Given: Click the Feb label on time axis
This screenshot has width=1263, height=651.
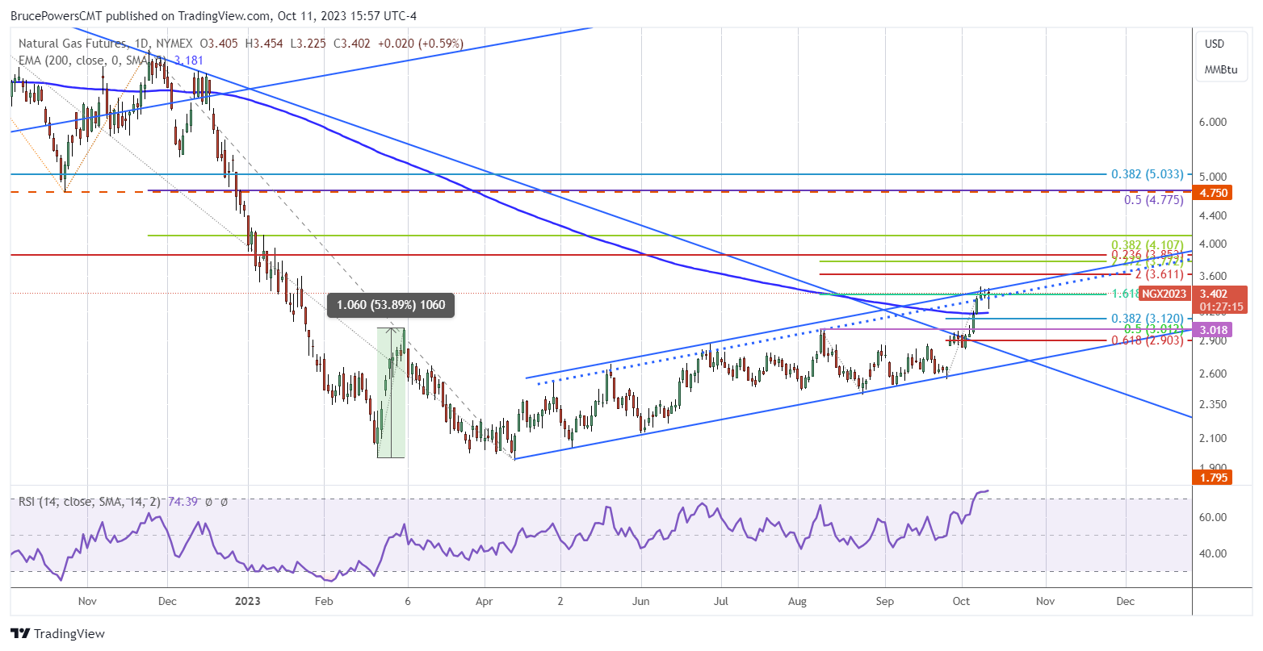Looking at the screenshot, I should click(323, 601).
